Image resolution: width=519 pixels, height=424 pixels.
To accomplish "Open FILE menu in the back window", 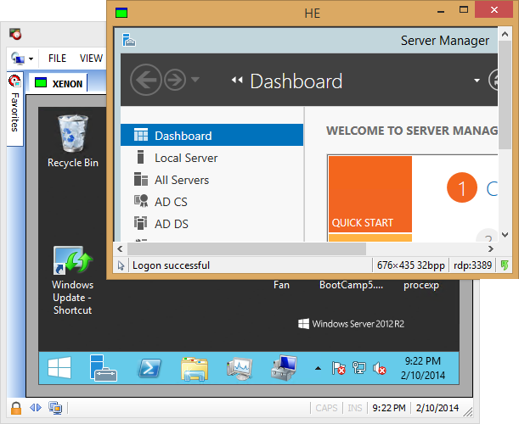I will click(x=57, y=59).
